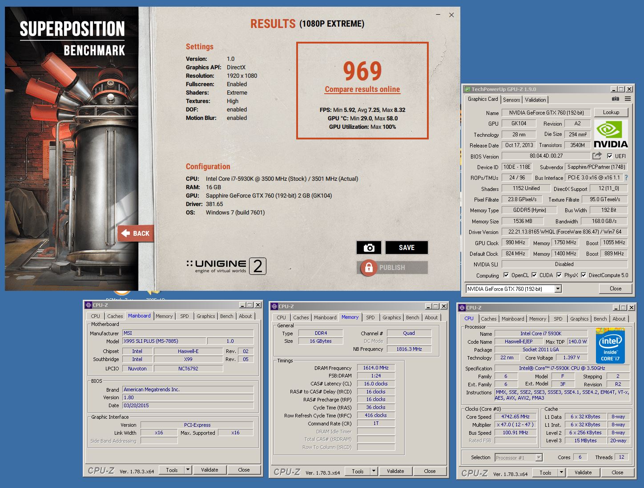Screen dimensions: 644x488
Task: Click the BIOS export share icon in GPU-Z
Action: (x=597, y=155)
